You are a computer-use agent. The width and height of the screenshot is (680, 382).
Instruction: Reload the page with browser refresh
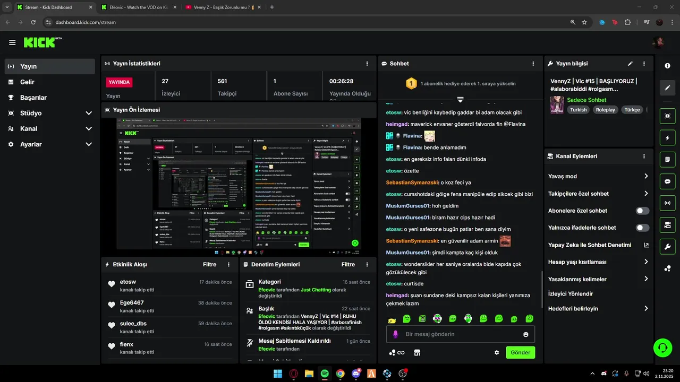(33, 22)
